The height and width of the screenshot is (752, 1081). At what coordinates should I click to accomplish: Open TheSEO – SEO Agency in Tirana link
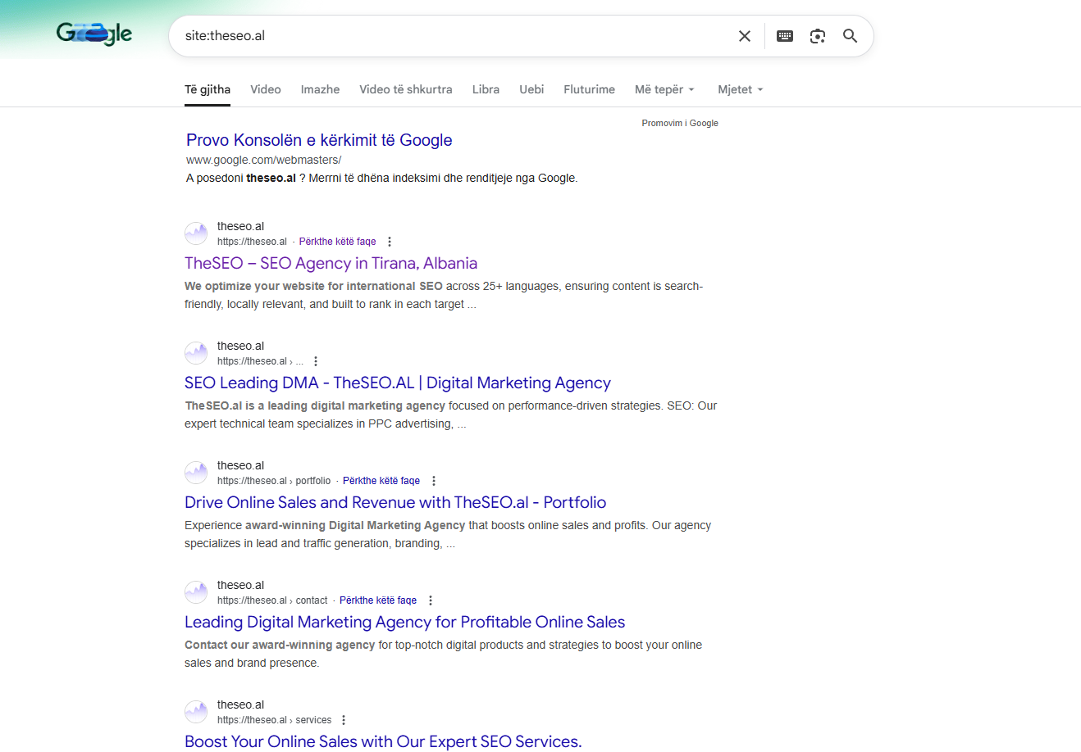tap(331, 263)
